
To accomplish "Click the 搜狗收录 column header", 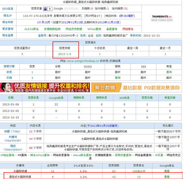I will (102, 98).
